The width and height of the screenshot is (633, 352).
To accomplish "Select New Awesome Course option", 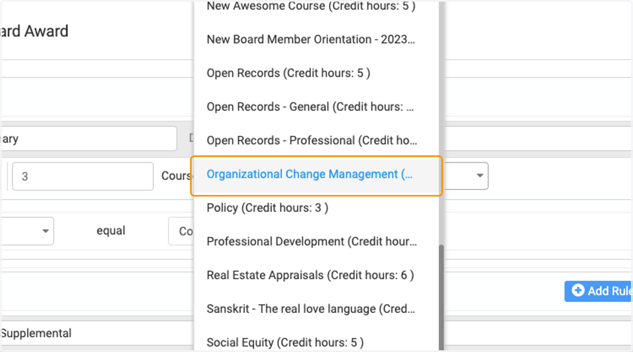I will click(316, 7).
